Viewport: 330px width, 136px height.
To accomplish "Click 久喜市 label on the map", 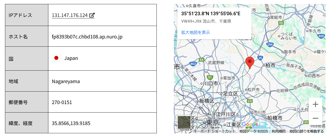I will (x=195, y=6).
